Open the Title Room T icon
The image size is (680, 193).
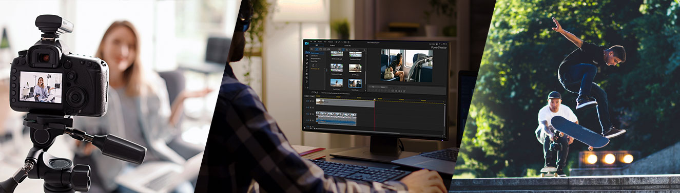[x=307, y=71]
